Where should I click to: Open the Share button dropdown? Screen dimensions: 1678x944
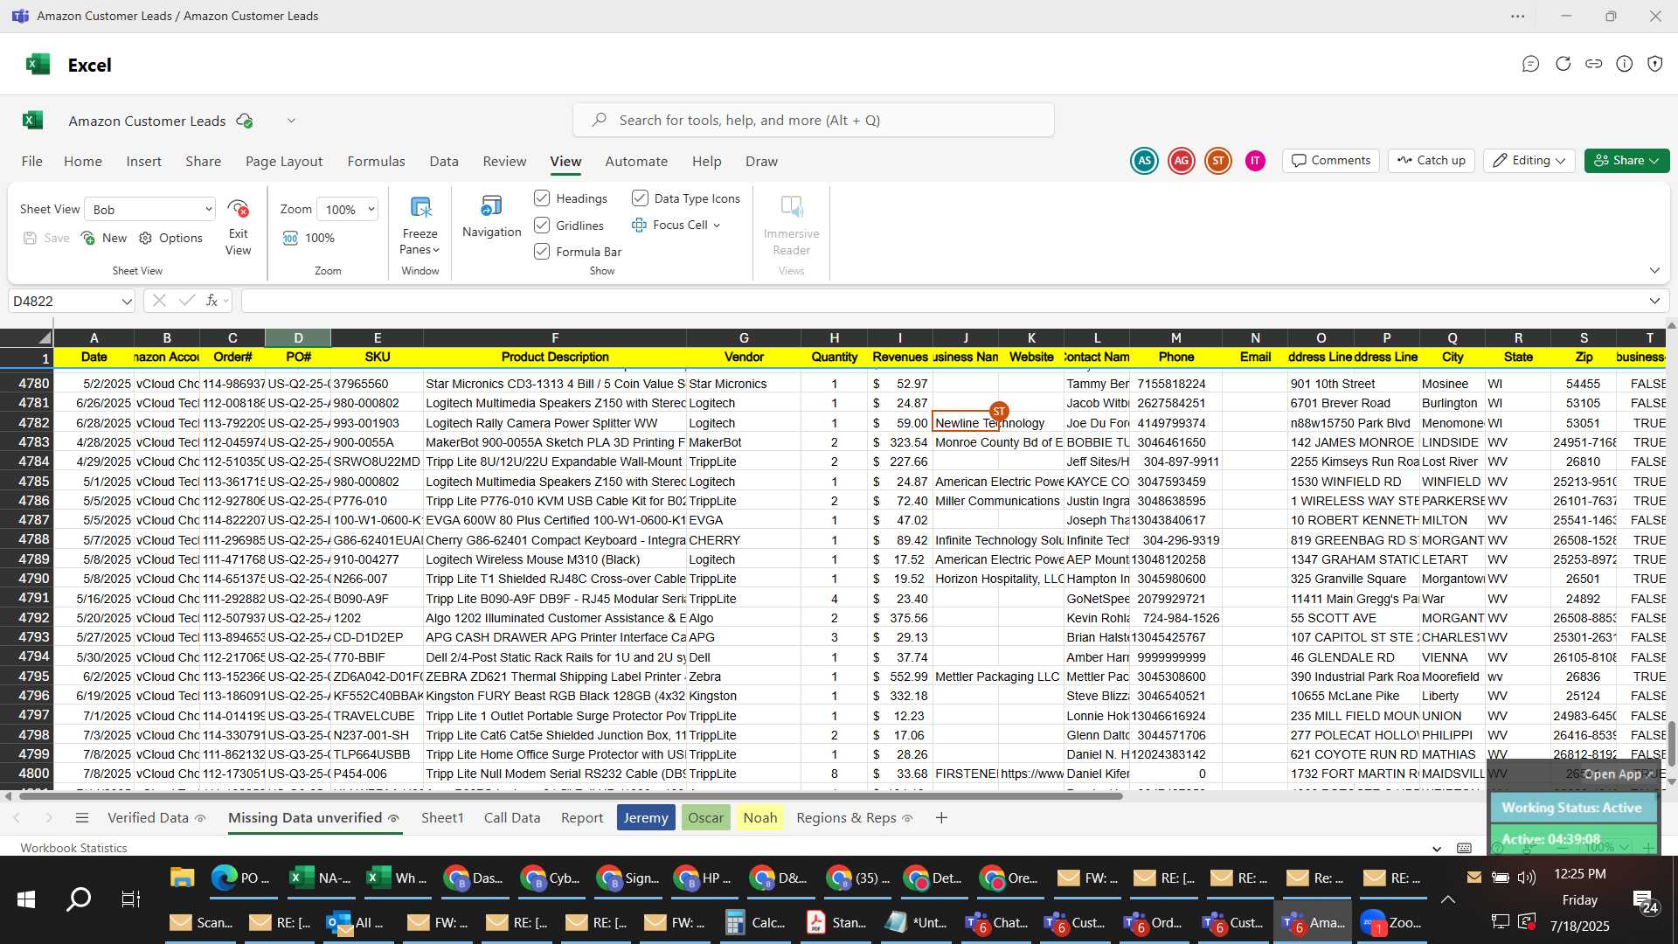[x=1654, y=161]
